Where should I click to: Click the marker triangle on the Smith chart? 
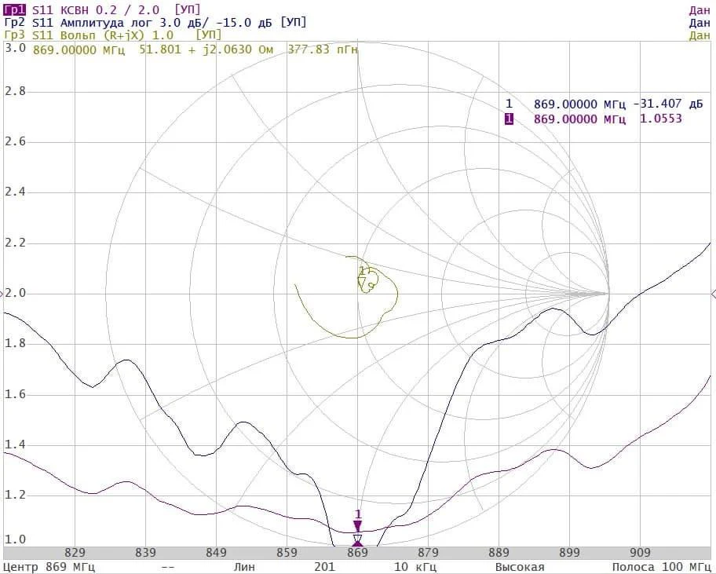coord(362,281)
